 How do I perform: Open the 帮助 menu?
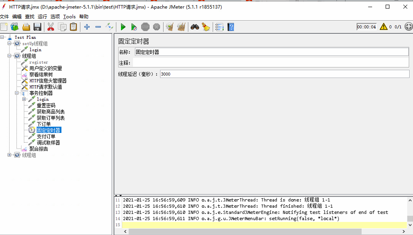tap(84, 16)
